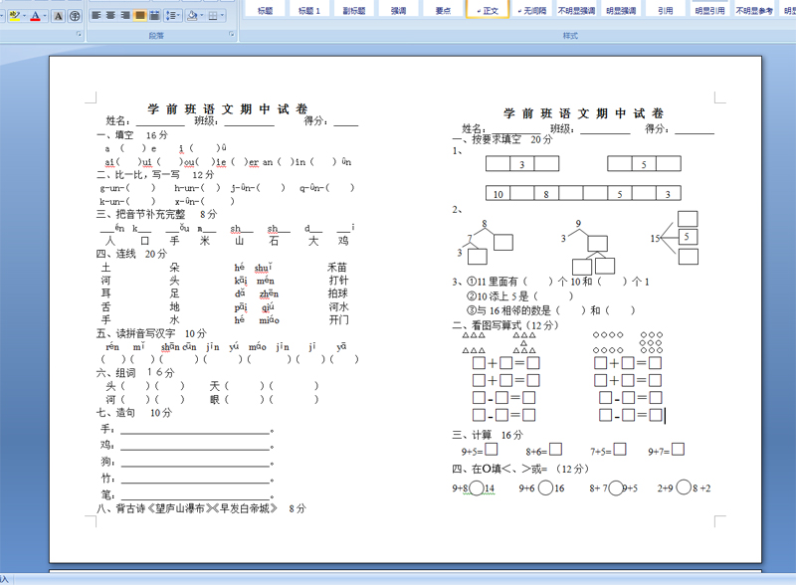This screenshot has height=585, width=796.
Task: Open the line spacing dropdown
Action: click(173, 16)
